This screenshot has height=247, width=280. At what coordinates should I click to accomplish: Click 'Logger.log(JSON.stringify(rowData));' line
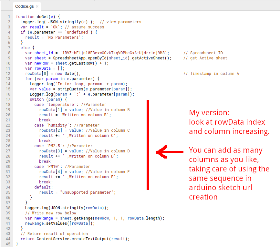67,208
